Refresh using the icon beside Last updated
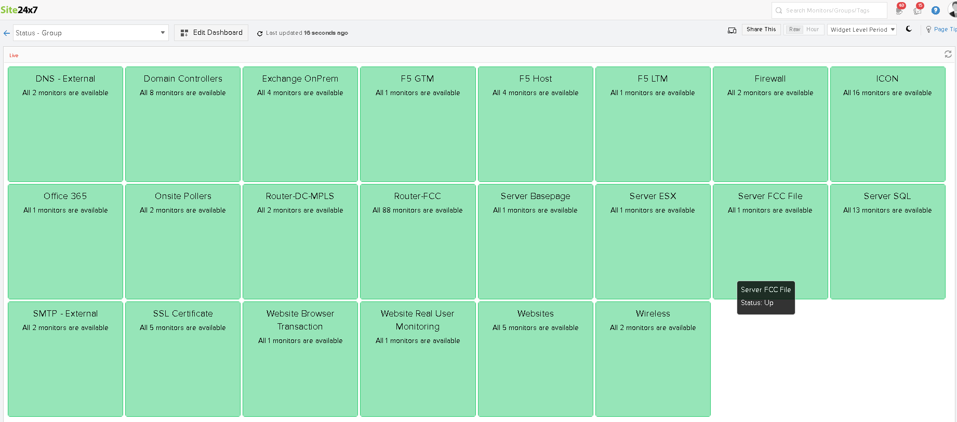The image size is (957, 422). tap(260, 33)
